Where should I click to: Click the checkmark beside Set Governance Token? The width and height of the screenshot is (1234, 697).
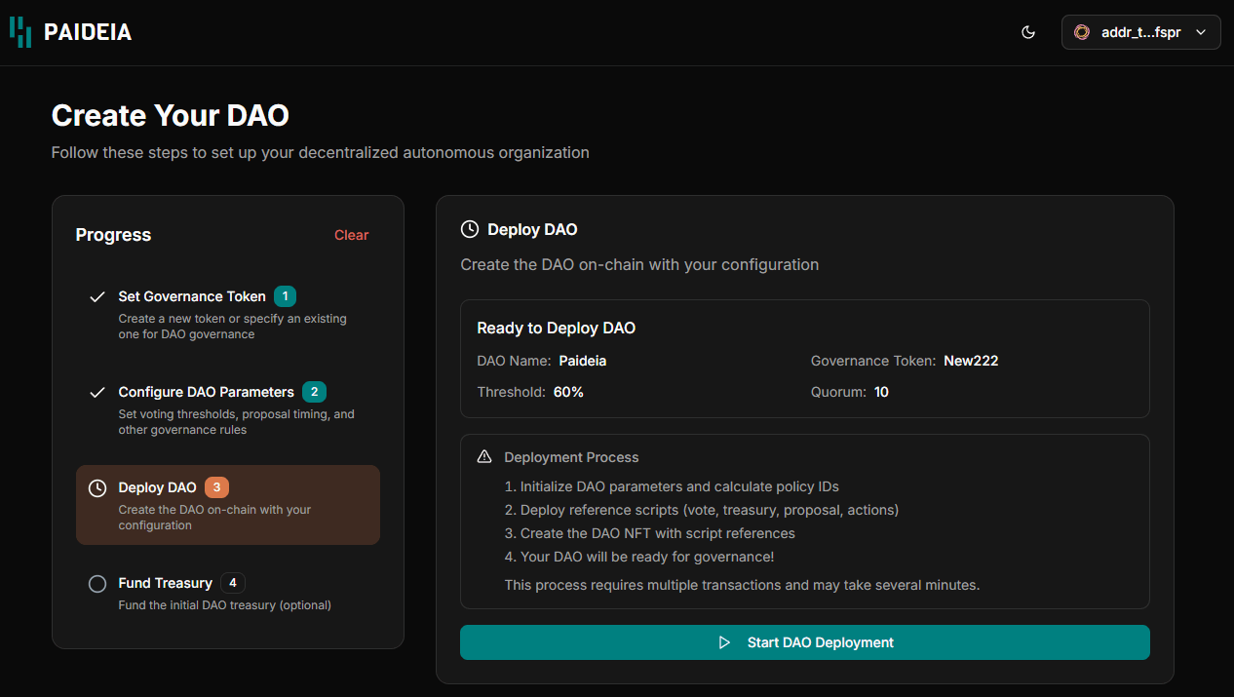click(x=96, y=295)
